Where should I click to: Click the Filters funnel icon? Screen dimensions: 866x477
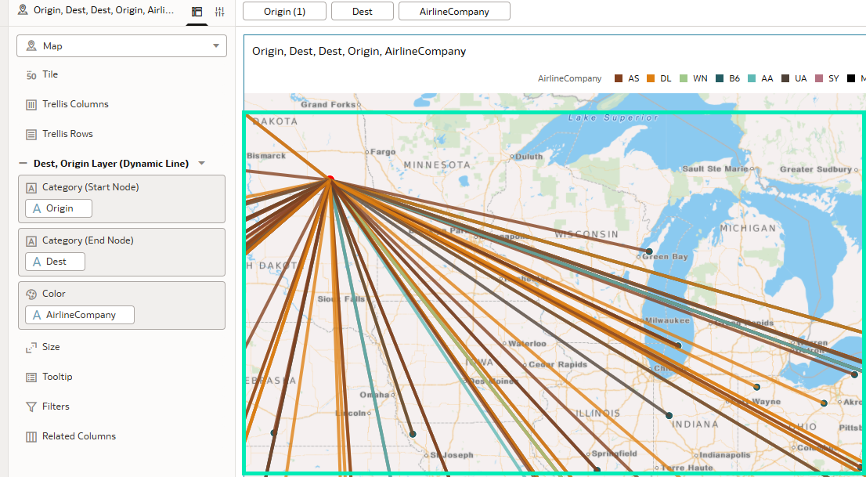click(x=31, y=407)
